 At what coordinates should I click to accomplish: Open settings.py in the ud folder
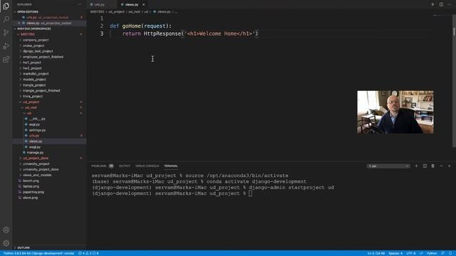point(37,130)
